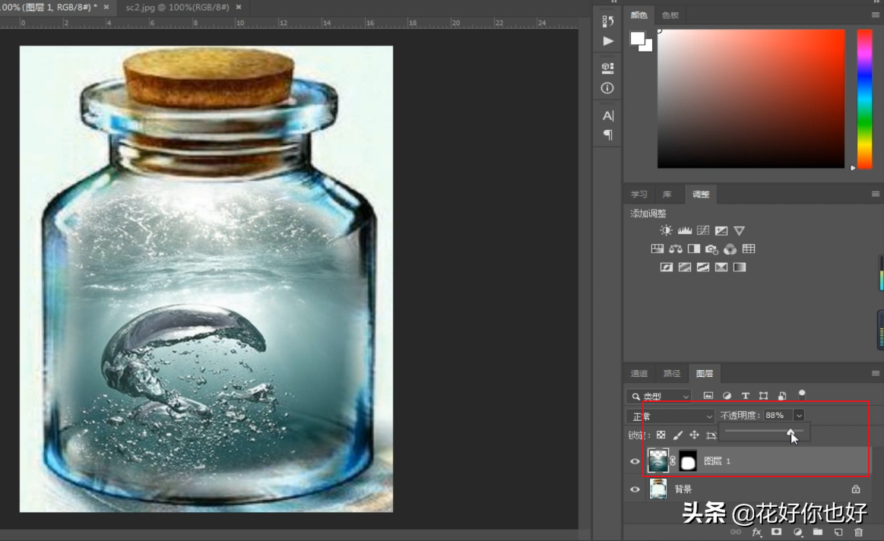The image size is (884, 541).
Task: Click the delete layer trash icon
Action: point(859,533)
